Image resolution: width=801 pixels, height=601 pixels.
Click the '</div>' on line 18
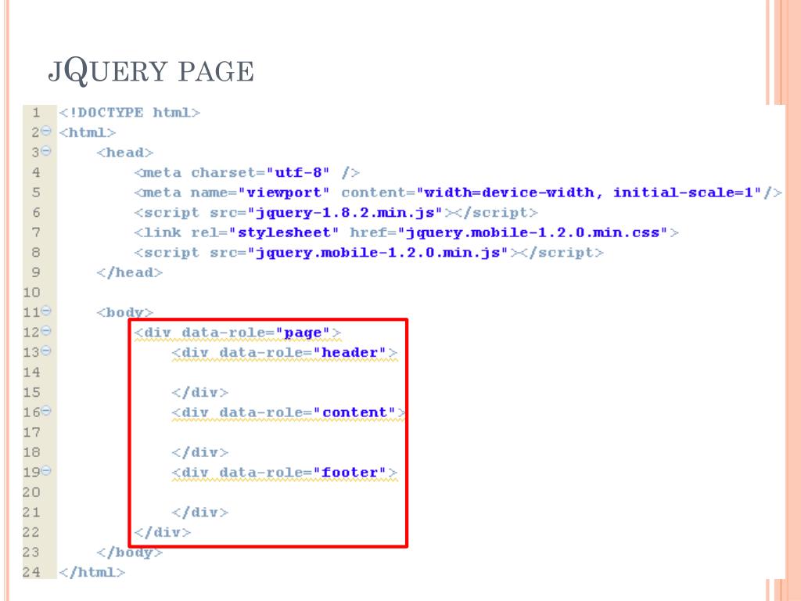point(200,452)
